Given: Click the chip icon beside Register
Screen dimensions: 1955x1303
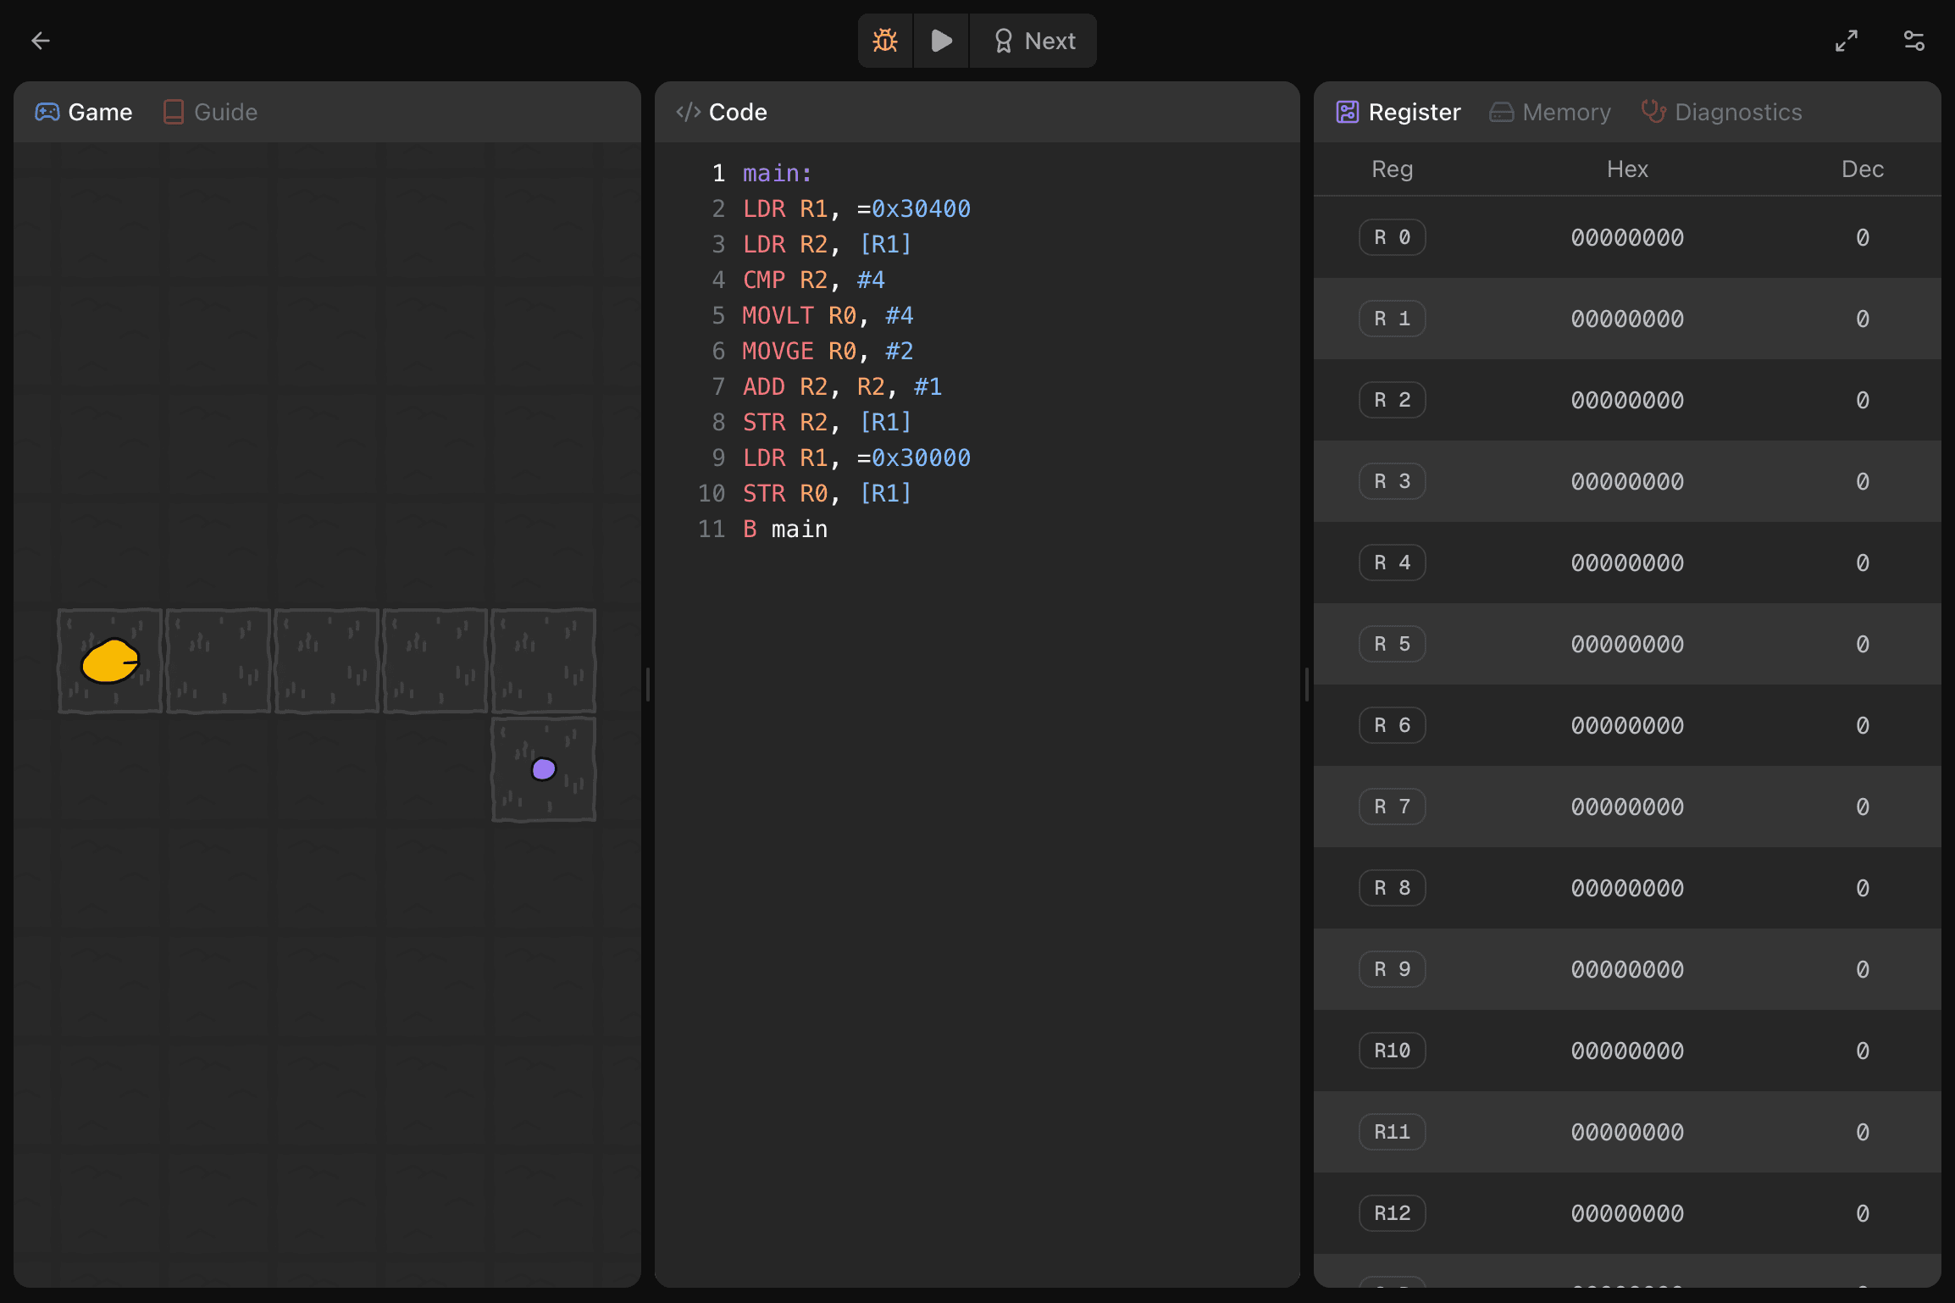Looking at the screenshot, I should (x=1348, y=111).
